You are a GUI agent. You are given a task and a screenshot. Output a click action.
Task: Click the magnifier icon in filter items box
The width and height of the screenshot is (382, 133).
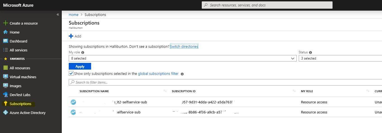[x=73, y=82]
